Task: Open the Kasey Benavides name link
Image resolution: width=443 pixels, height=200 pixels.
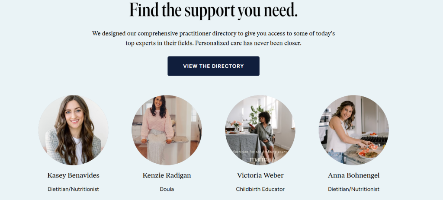Action: 74,175
